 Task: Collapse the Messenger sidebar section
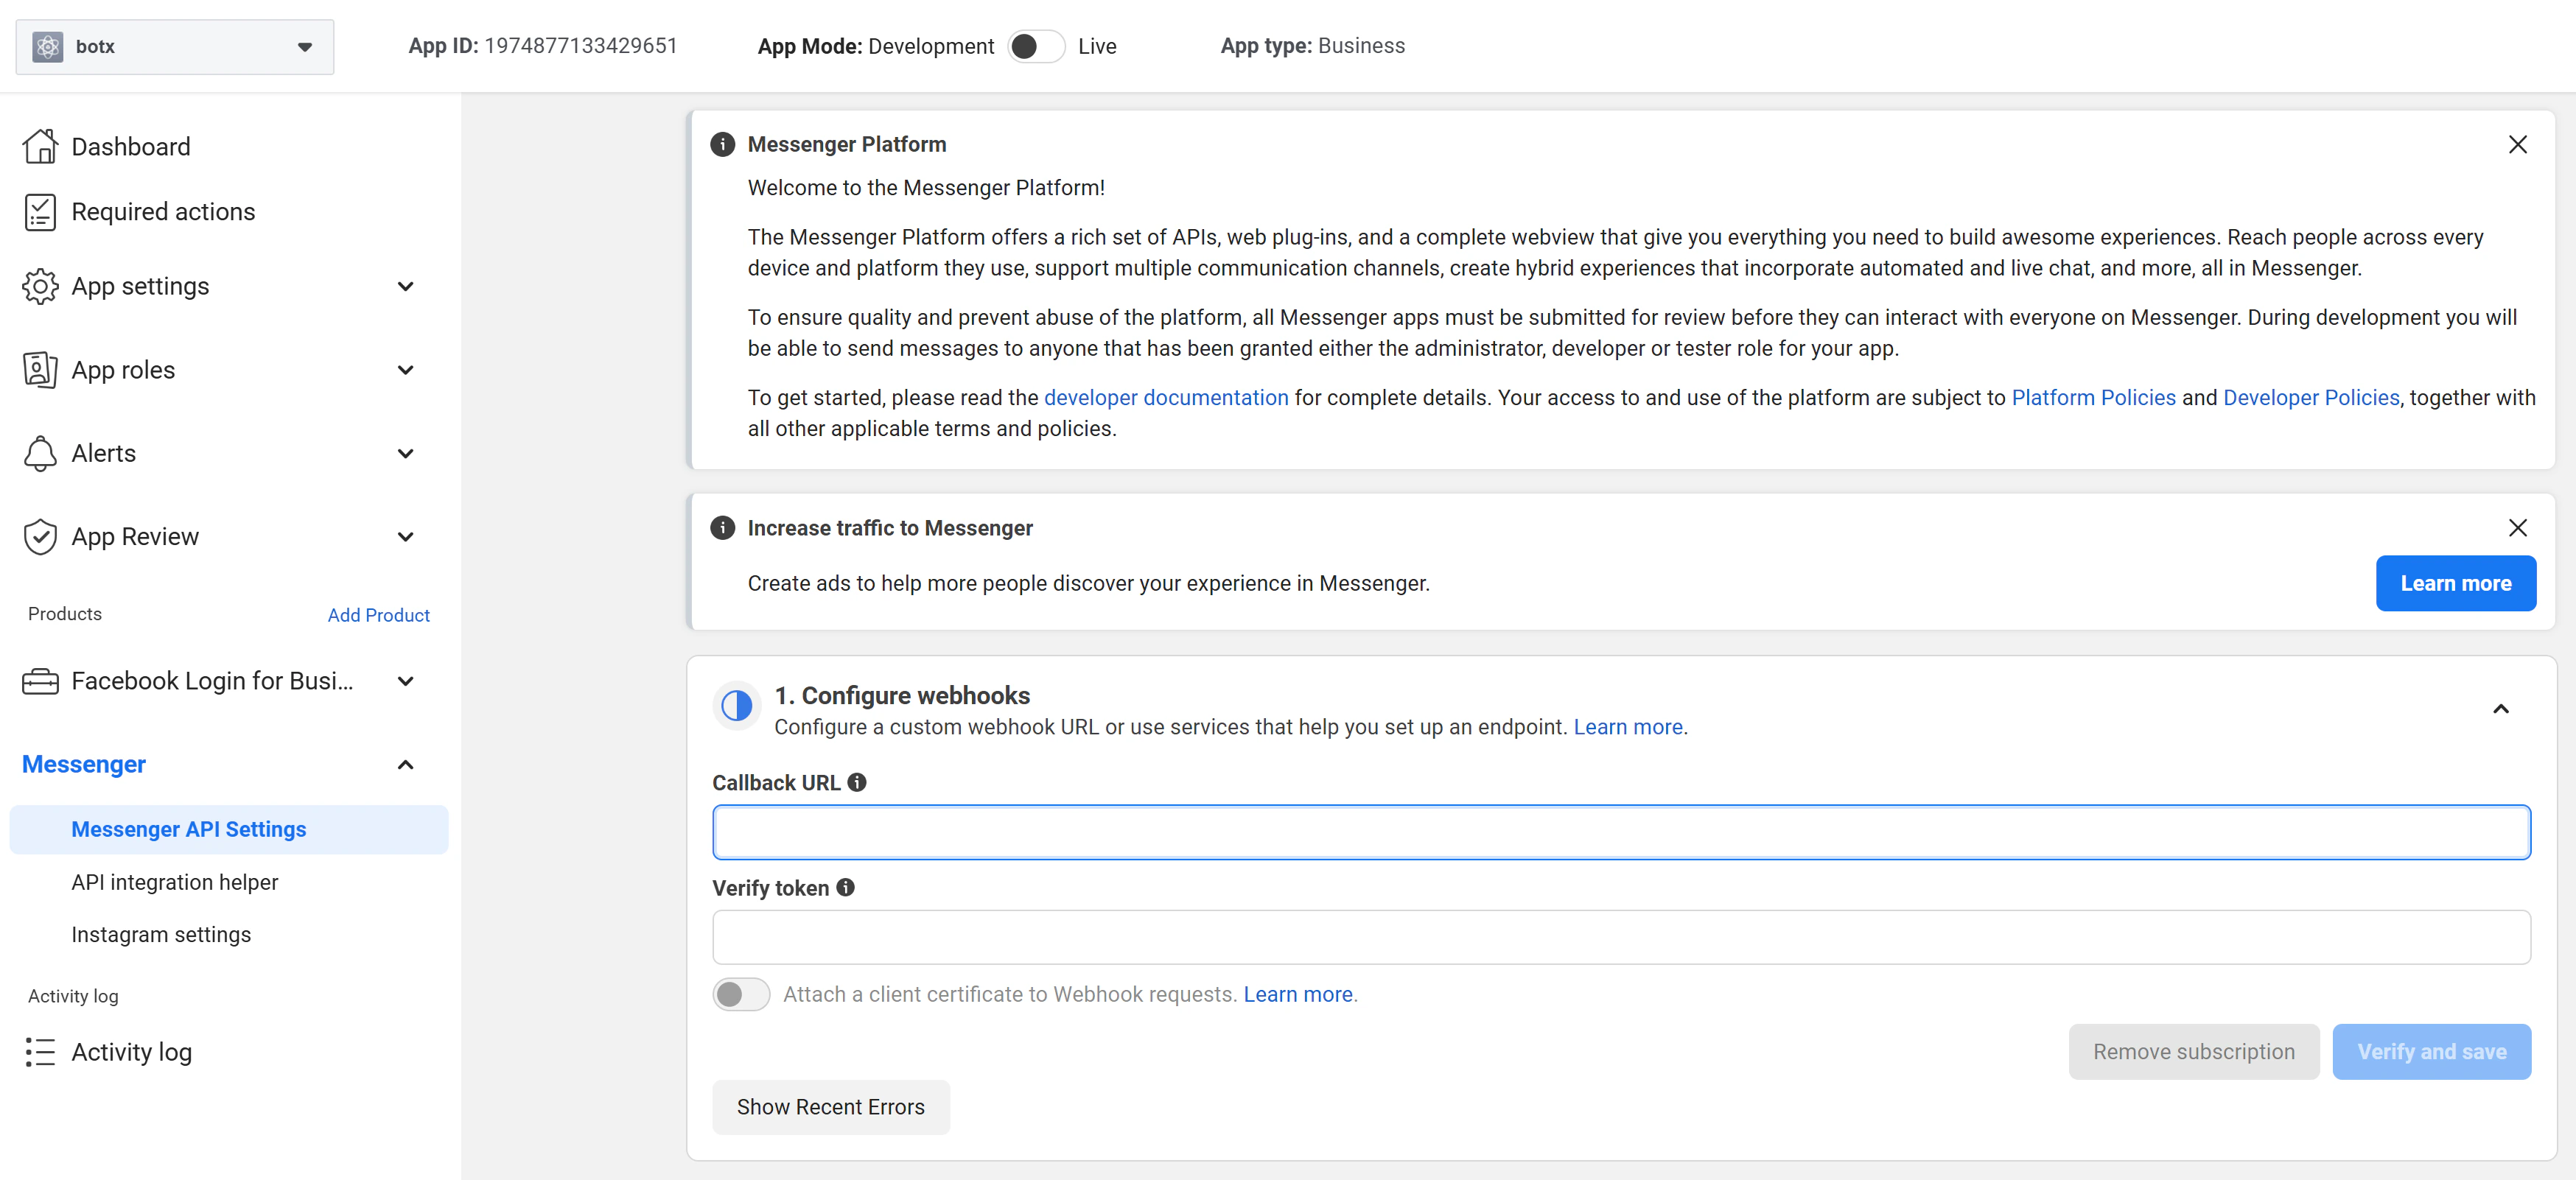point(405,765)
